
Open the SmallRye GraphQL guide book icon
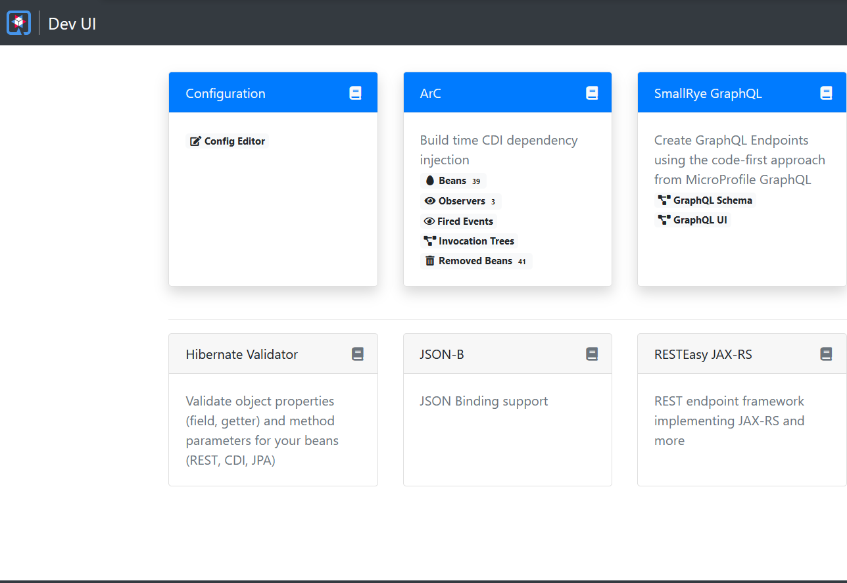tap(826, 93)
